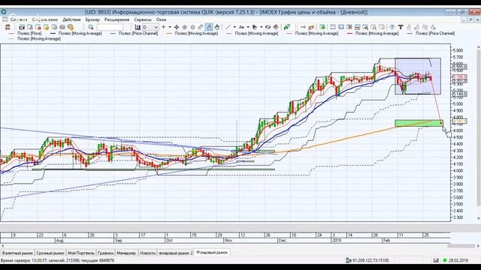Open the D timeframe dropdown
Image resolution: width=481 pixels, height=270 pixels.
click(x=150, y=27)
